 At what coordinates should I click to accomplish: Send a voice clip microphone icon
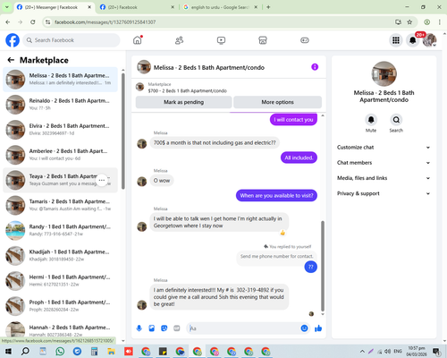pos(139,328)
